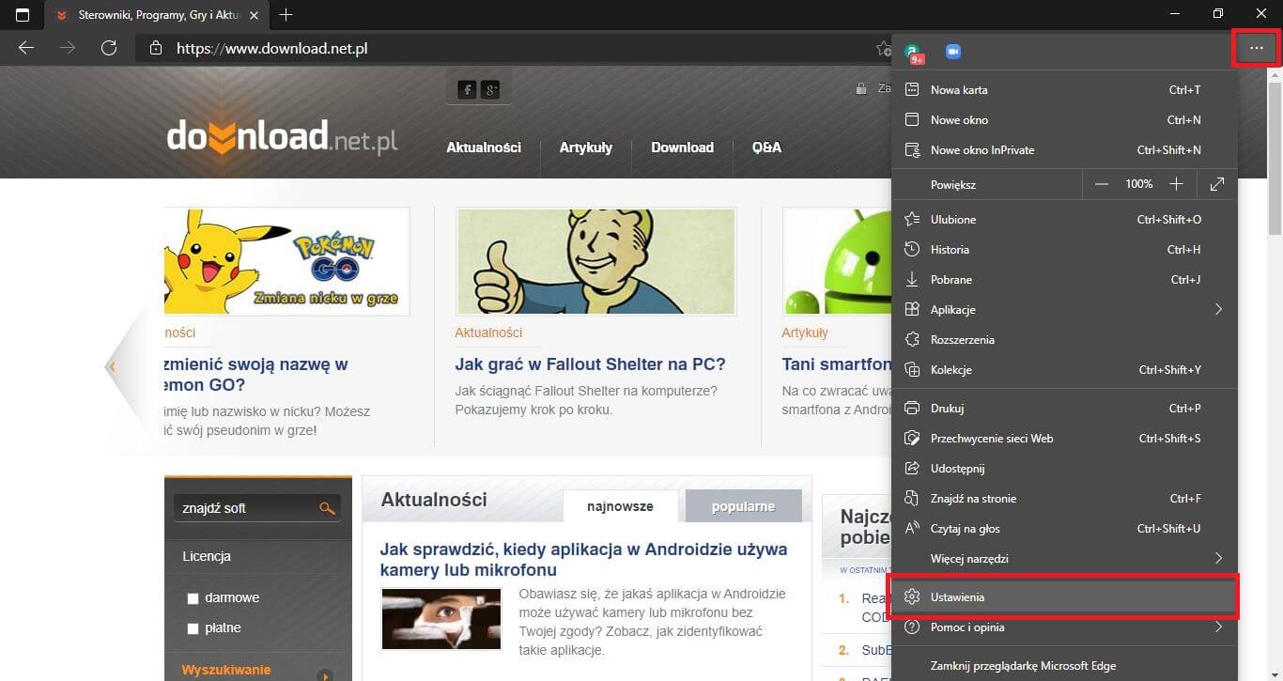The width and height of the screenshot is (1283, 681).
Task: Check the płatne license checkbox
Action: tap(193, 628)
